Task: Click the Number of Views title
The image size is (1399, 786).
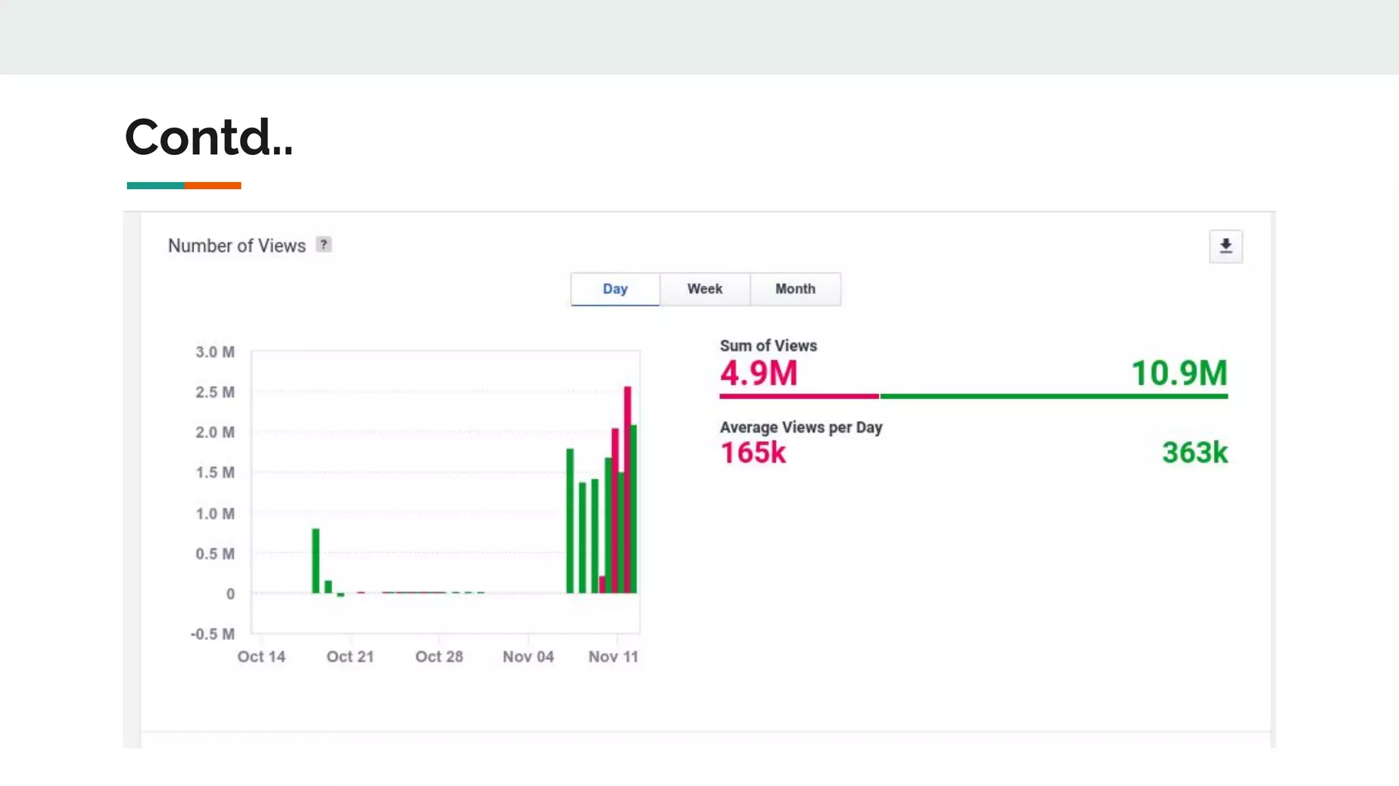Action: click(x=236, y=246)
